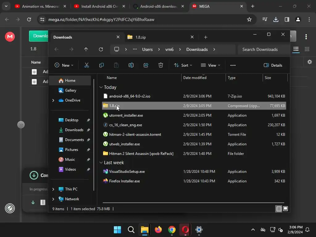Click the Share icon in Explorer toolbar
The height and width of the screenshot is (237, 316).
tap(146, 65)
